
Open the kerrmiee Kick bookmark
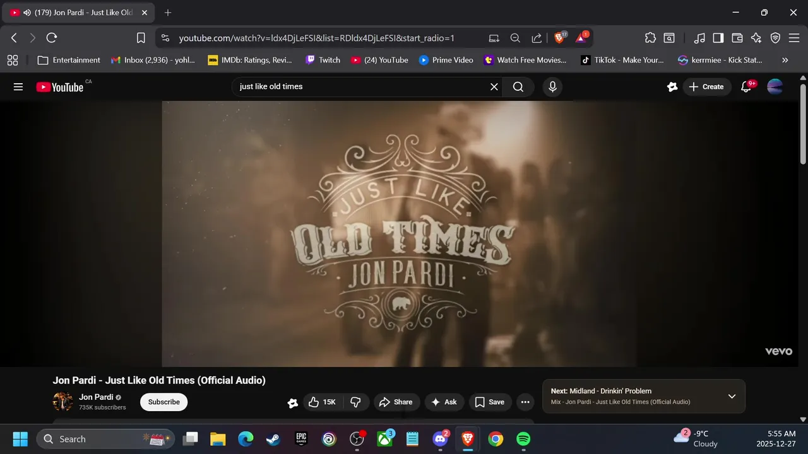(x=720, y=61)
